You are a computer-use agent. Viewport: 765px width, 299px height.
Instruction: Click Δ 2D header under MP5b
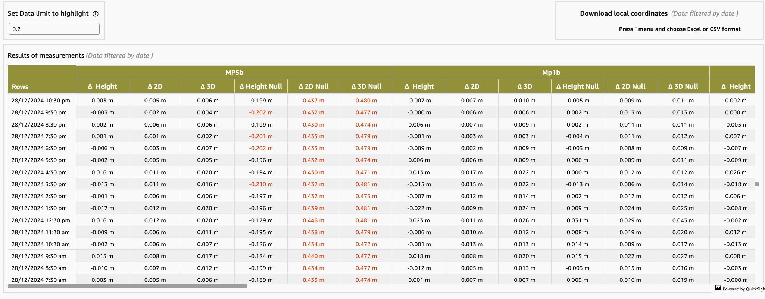point(155,86)
